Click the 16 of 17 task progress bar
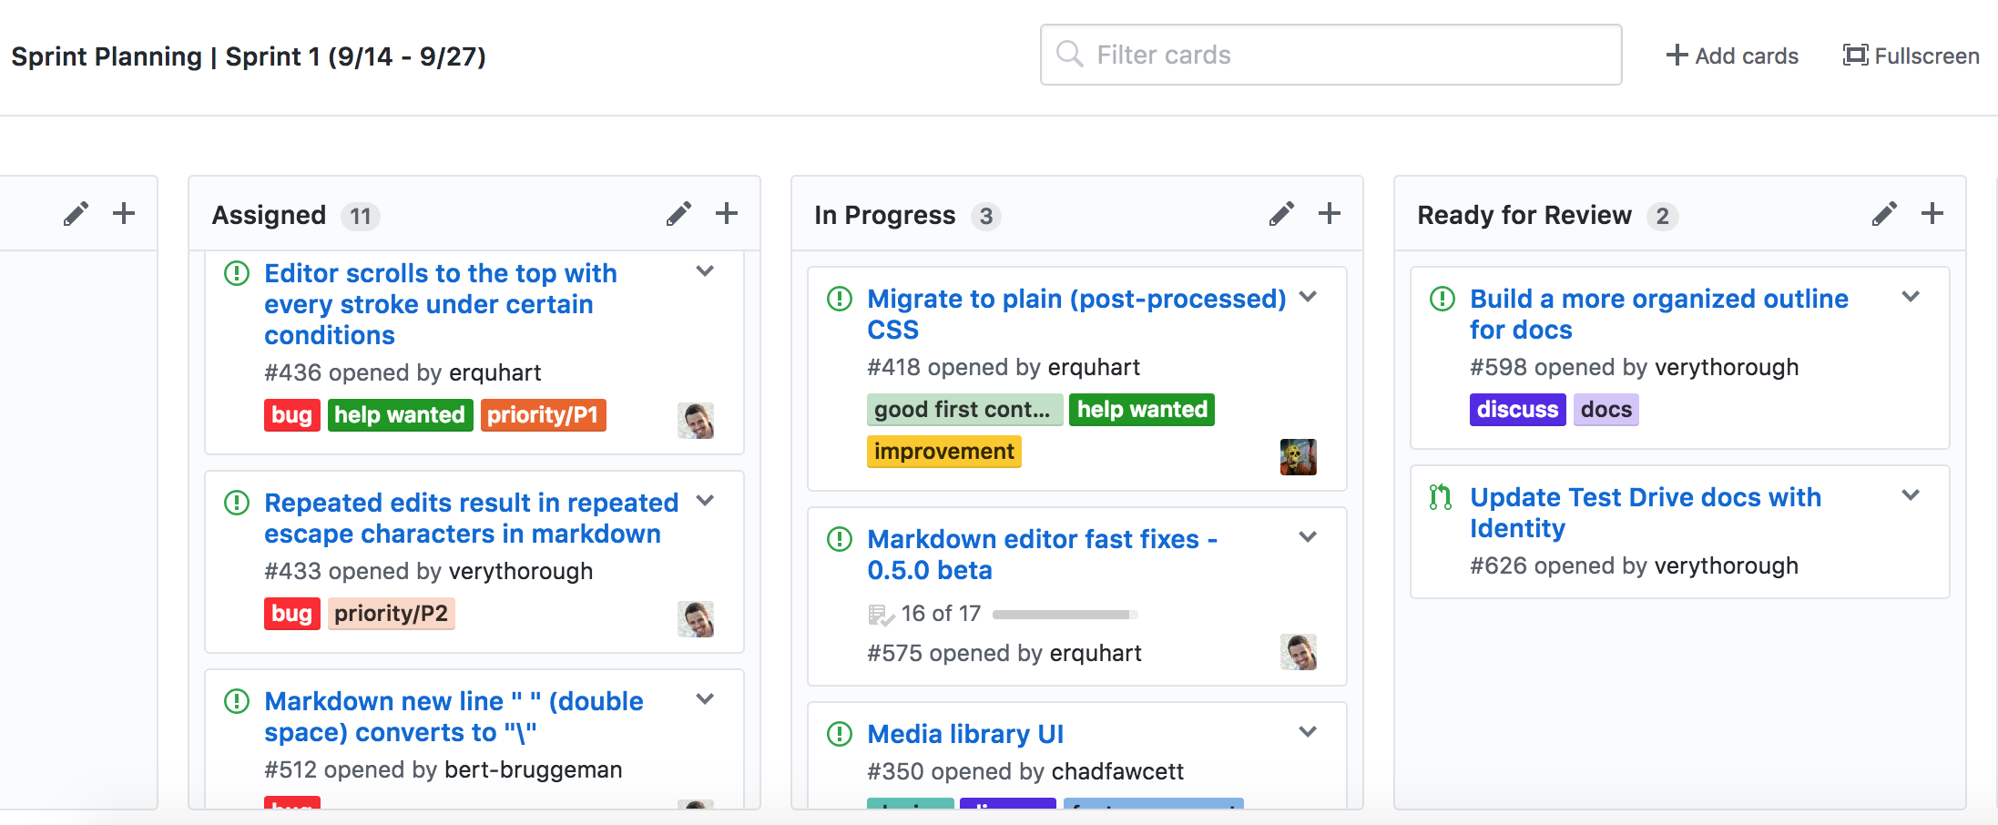The image size is (1998, 825). tap(1064, 615)
